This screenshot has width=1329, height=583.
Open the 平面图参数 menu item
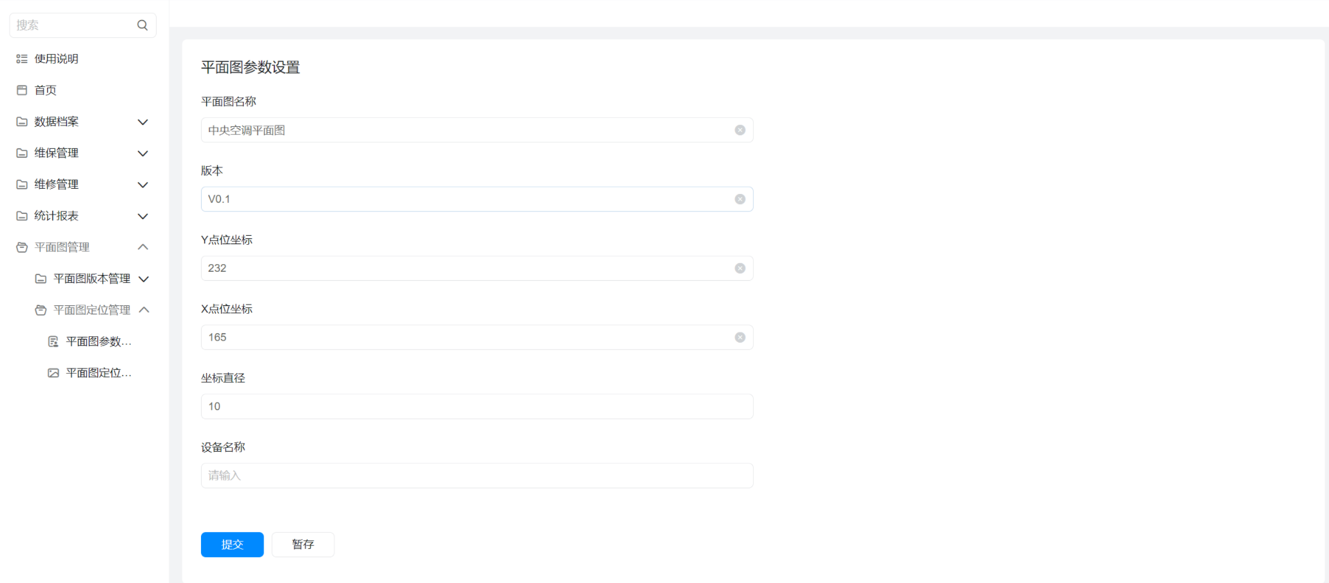pos(99,341)
